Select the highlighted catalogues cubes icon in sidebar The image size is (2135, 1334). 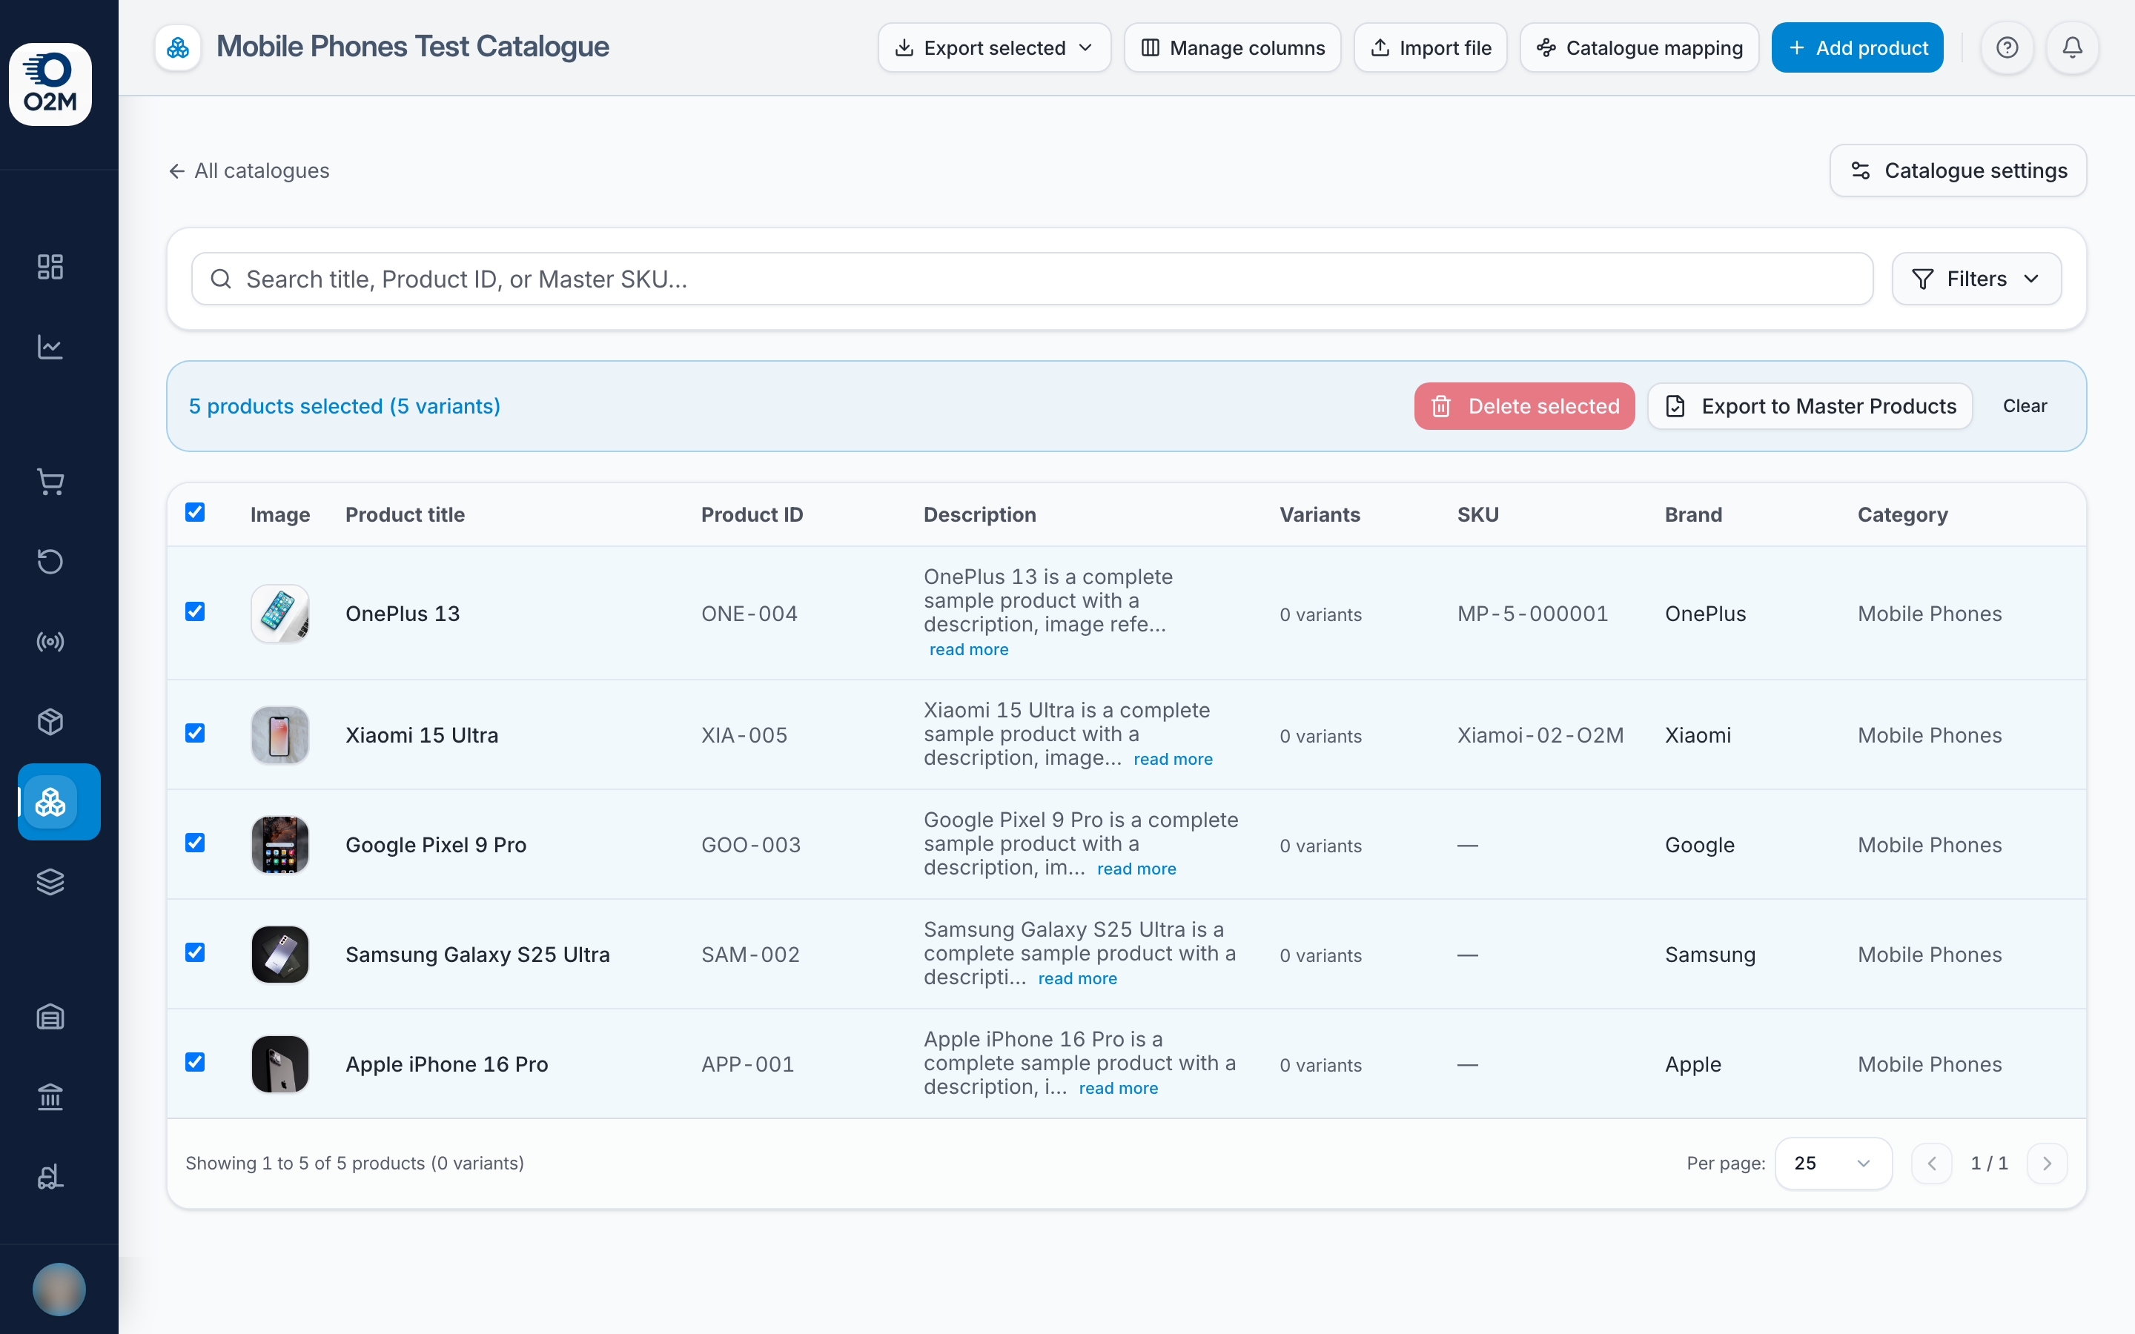click(x=59, y=801)
